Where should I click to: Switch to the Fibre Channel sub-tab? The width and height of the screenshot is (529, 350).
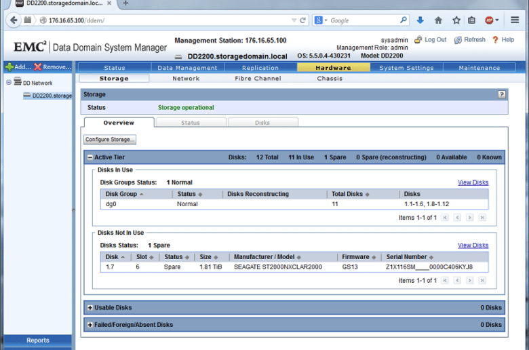coord(258,78)
